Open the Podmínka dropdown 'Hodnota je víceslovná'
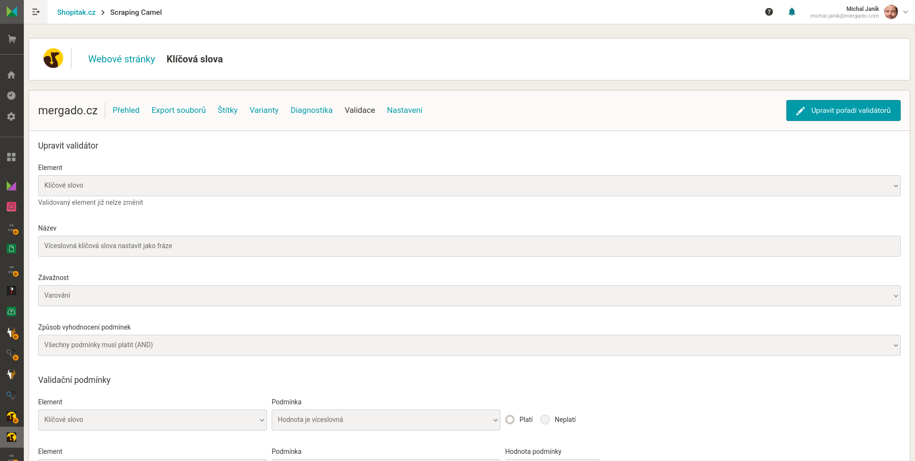Viewport: 915px width, 461px height. [x=386, y=420]
